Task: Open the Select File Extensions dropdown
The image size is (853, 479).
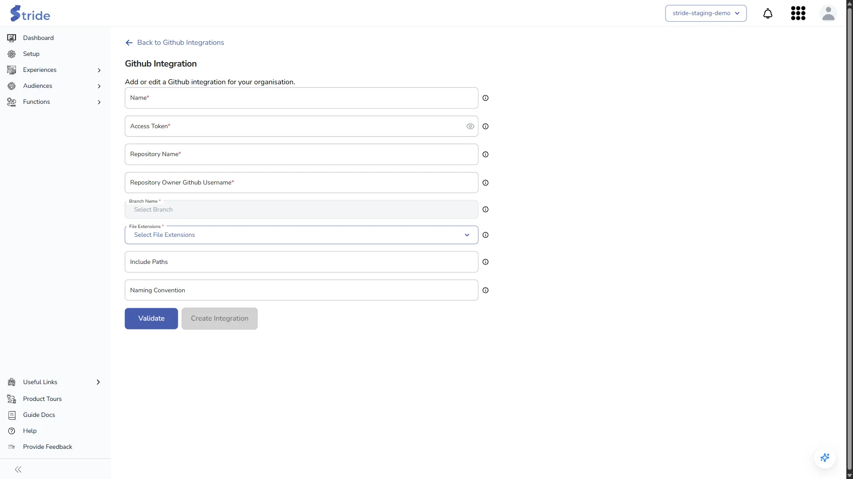Action: click(x=301, y=235)
